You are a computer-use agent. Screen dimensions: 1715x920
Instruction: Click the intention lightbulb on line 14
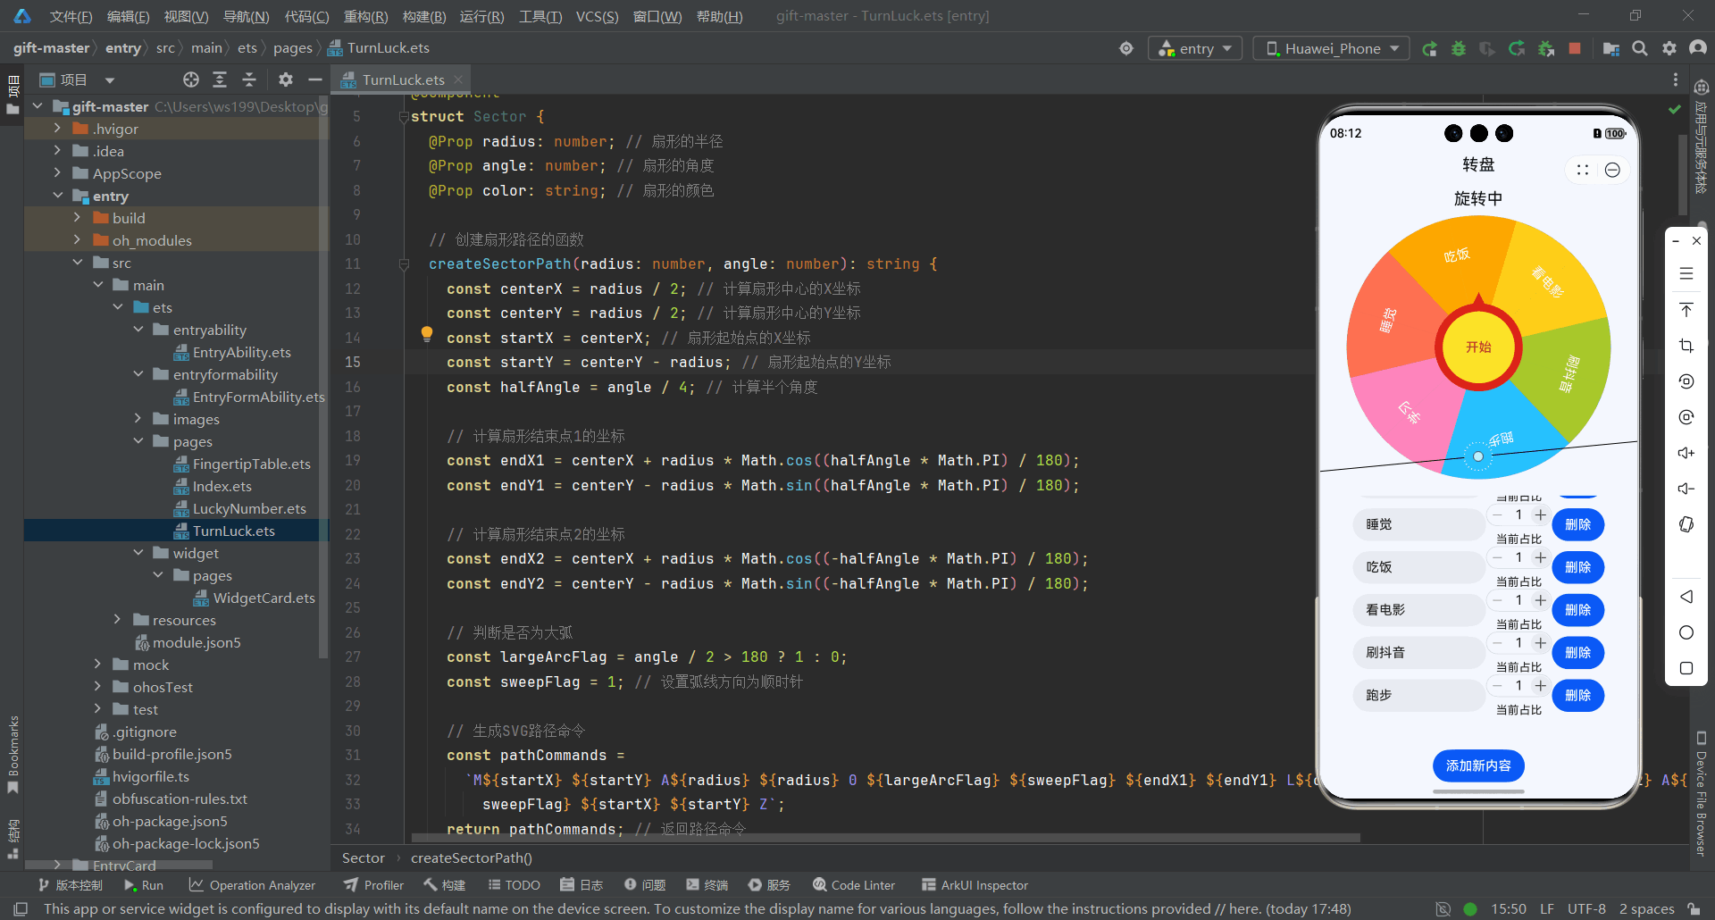click(x=427, y=335)
